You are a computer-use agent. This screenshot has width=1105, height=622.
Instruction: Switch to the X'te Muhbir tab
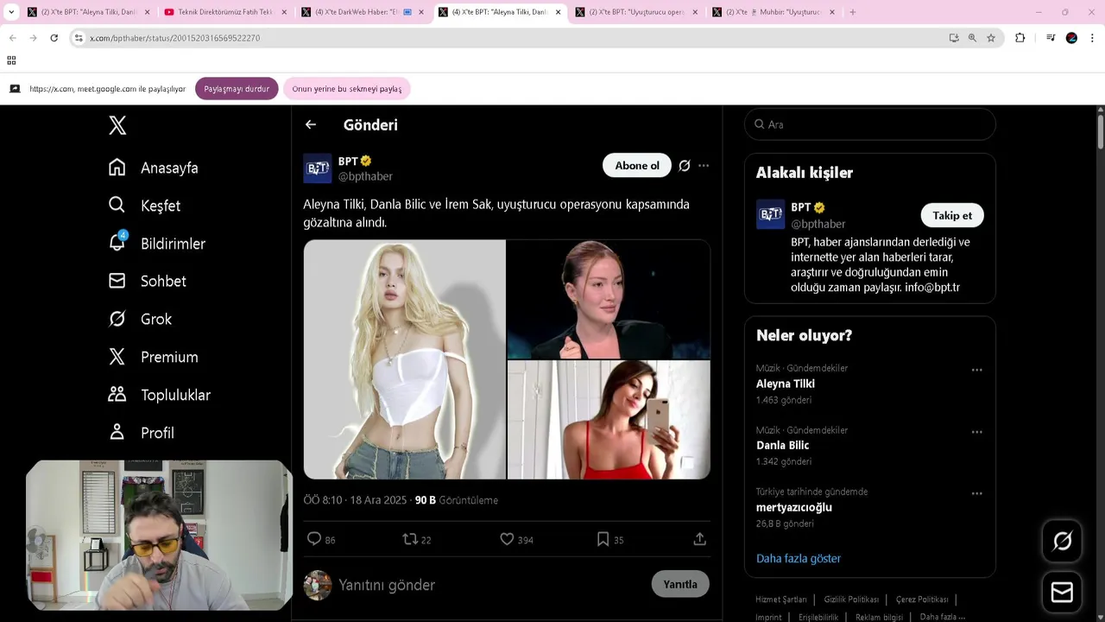774,12
